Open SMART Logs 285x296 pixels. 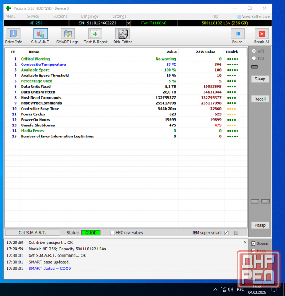(x=68, y=36)
